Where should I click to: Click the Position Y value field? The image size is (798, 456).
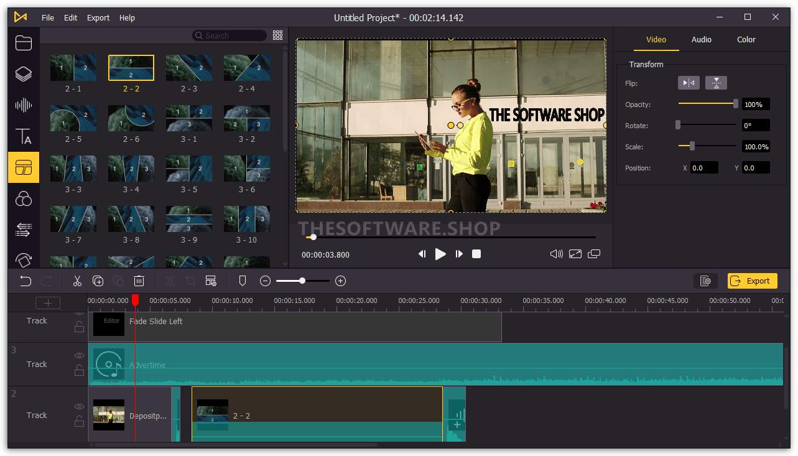click(756, 167)
